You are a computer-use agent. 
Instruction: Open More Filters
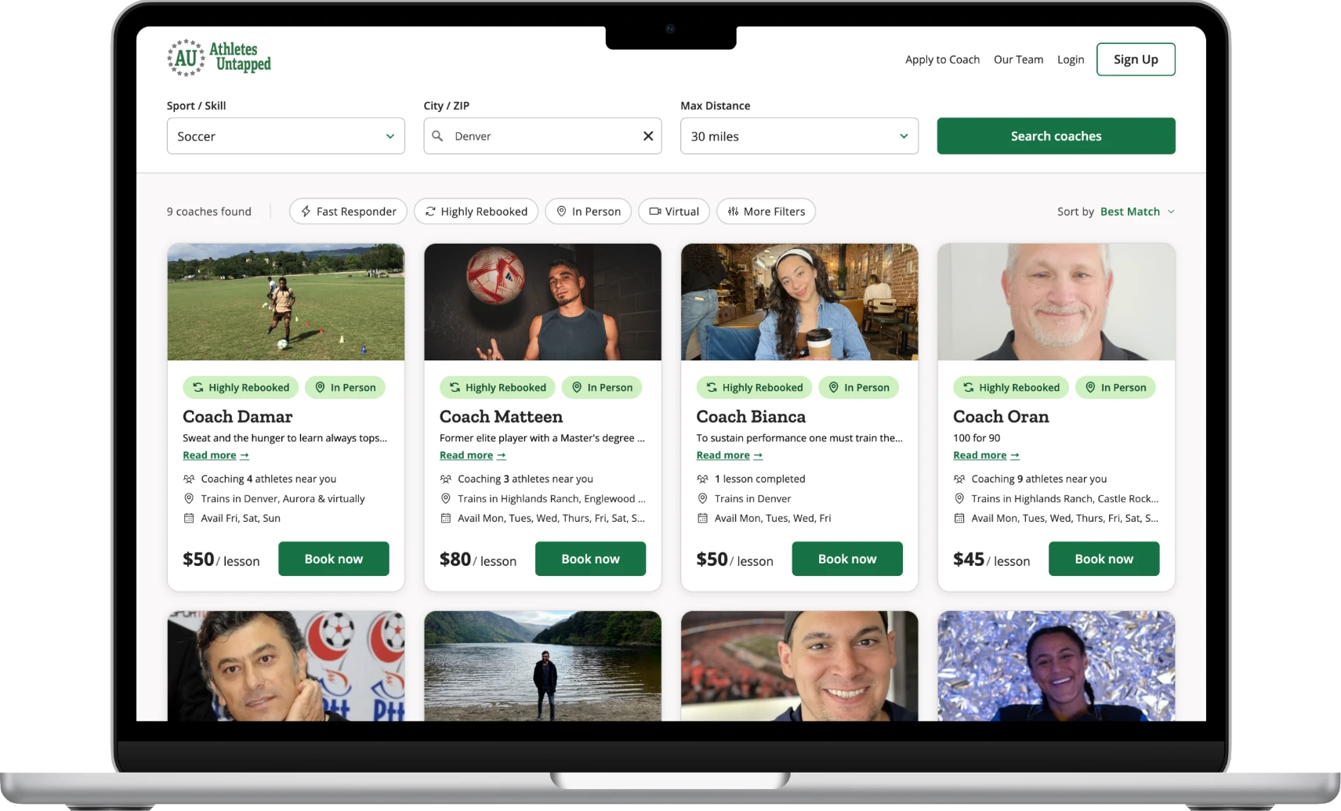[766, 212]
